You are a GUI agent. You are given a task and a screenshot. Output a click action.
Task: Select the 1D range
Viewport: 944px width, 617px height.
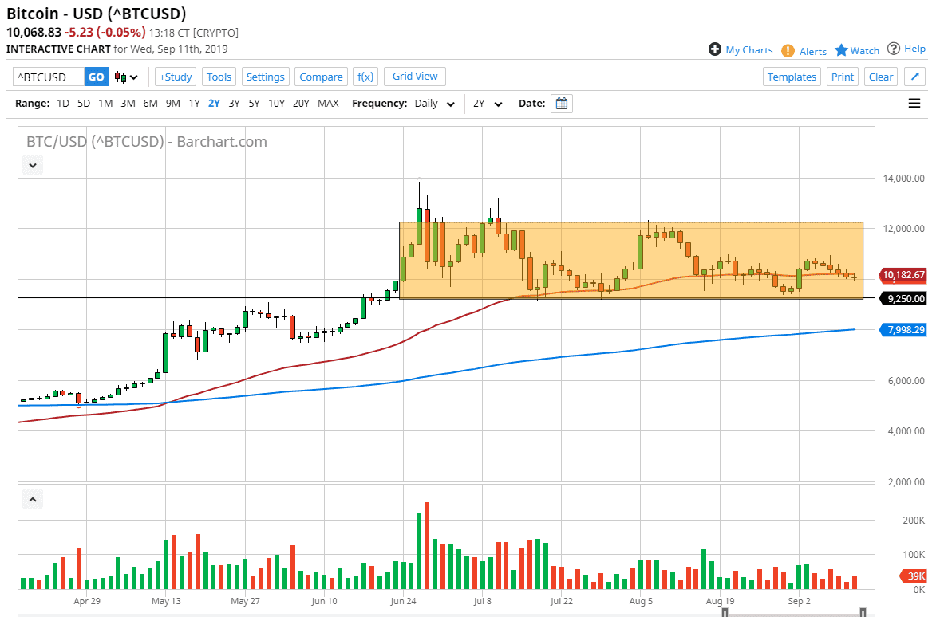click(x=62, y=103)
